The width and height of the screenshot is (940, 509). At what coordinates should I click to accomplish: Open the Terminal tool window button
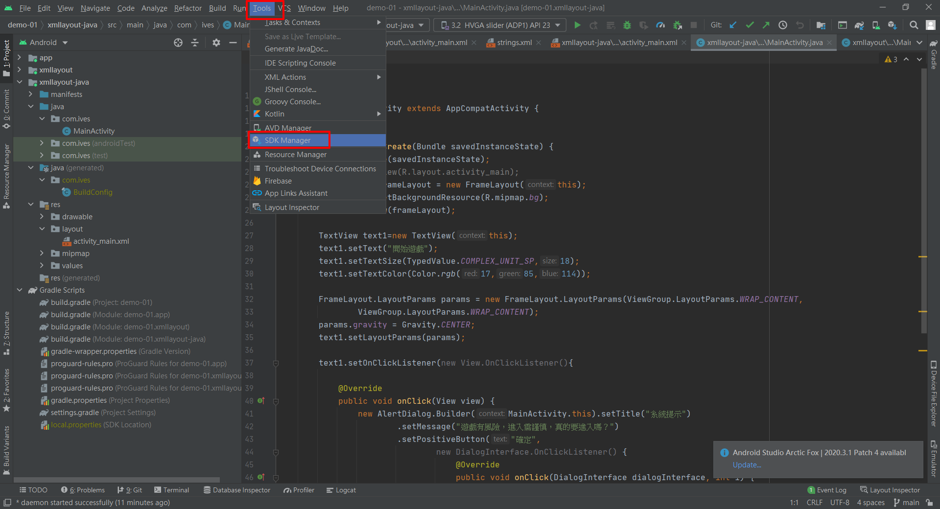coord(171,490)
